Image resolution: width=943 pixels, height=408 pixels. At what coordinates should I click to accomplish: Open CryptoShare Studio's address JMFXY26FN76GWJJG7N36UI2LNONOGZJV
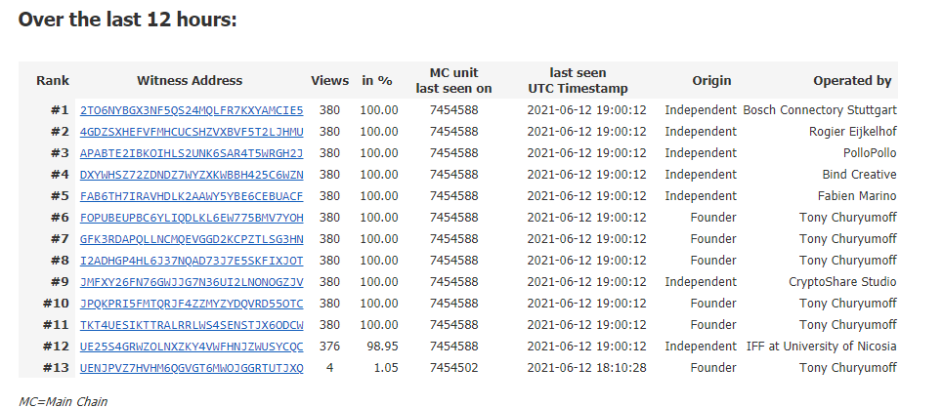(x=192, y=282)
